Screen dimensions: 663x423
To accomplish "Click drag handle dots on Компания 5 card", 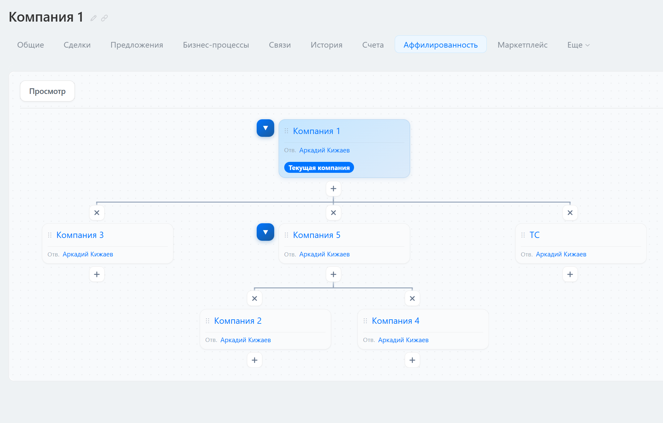I will pyautogui.click(x=286, y=235).
